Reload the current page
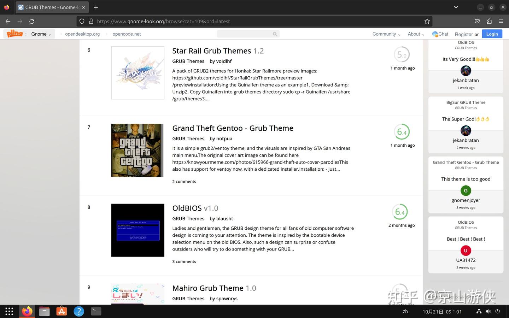 tap(32, 21)
